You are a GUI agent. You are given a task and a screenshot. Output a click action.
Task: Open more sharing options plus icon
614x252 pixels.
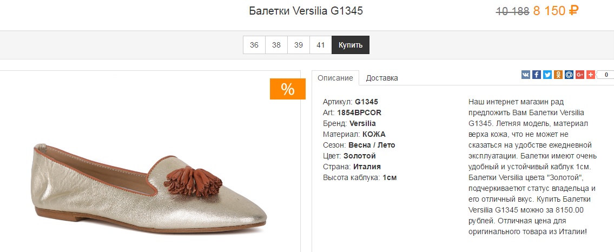(591, 74)
